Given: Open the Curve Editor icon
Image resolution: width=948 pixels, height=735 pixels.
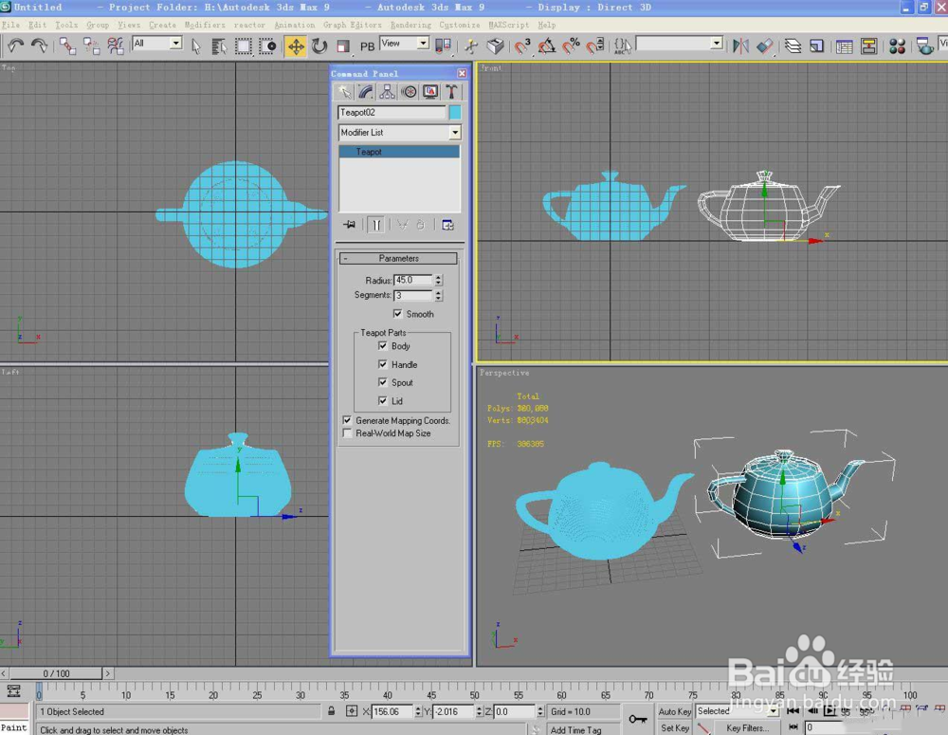Looking at the screenshot, I should [x=845, y=46].
